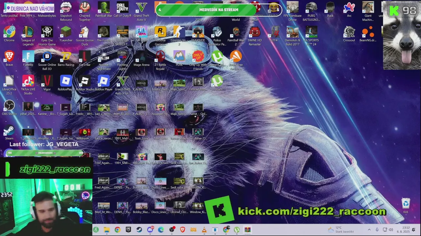Open Discord from the taskbar
421x236 pixels.
point(150,230)
